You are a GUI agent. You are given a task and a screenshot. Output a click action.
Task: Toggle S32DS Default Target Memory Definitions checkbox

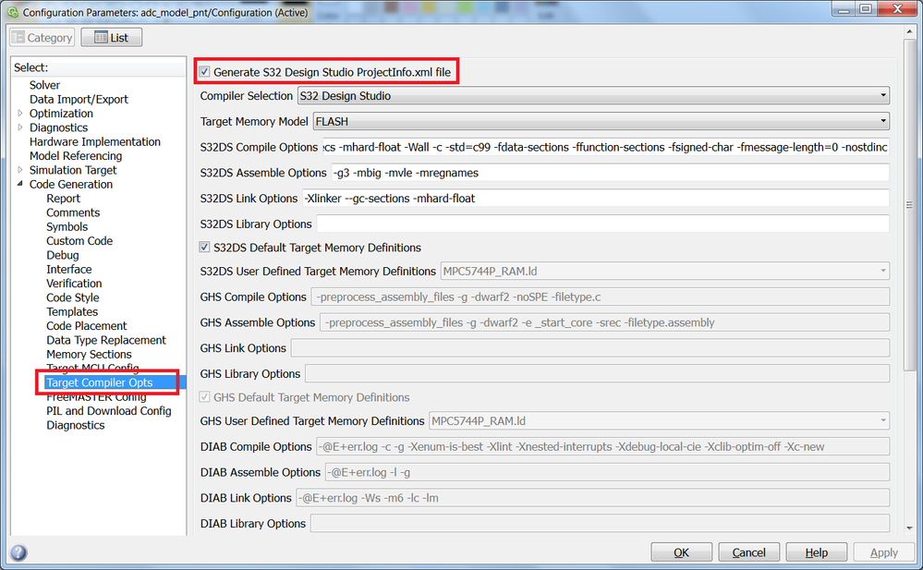(204, 248)
